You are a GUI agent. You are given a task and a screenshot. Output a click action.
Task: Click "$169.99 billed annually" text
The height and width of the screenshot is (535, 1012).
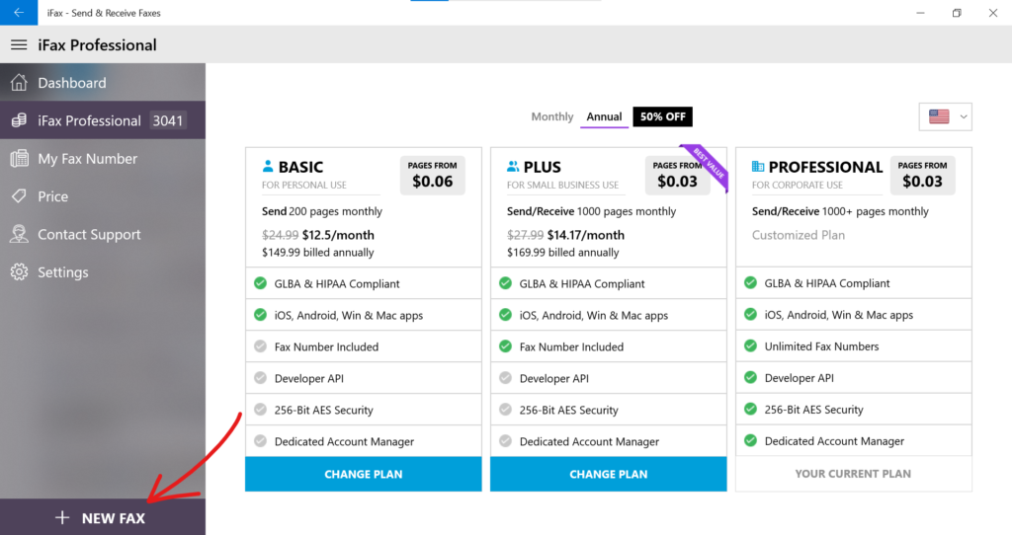[562, 252]
